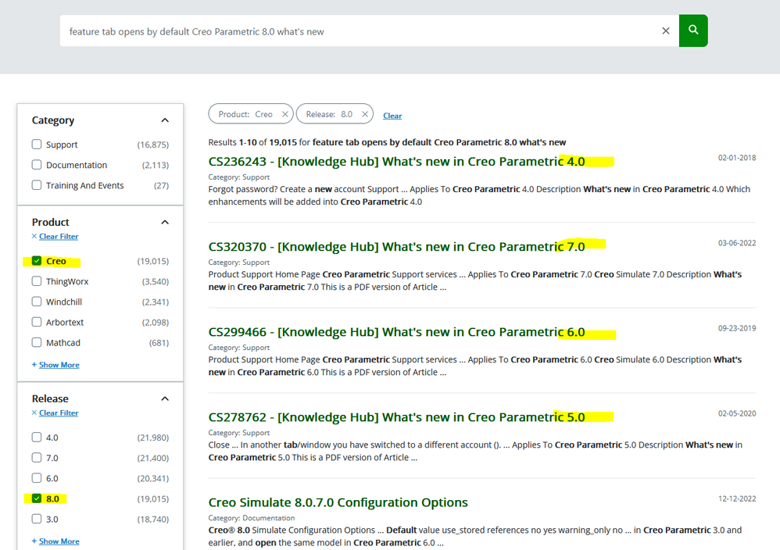780x550 pixels.
Task: Open Creo Simulate 8.0.7.0 Configuration Options result
Action: 338,502
